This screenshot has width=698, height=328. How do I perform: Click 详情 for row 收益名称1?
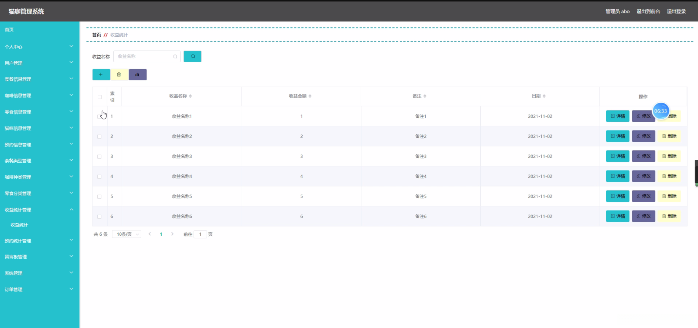618,116
